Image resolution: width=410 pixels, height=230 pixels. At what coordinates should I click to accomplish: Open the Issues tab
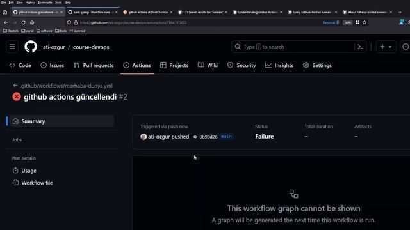[x=53, y=65]
